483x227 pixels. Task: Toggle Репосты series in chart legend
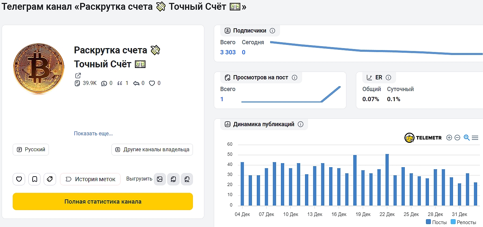(463, 222)
